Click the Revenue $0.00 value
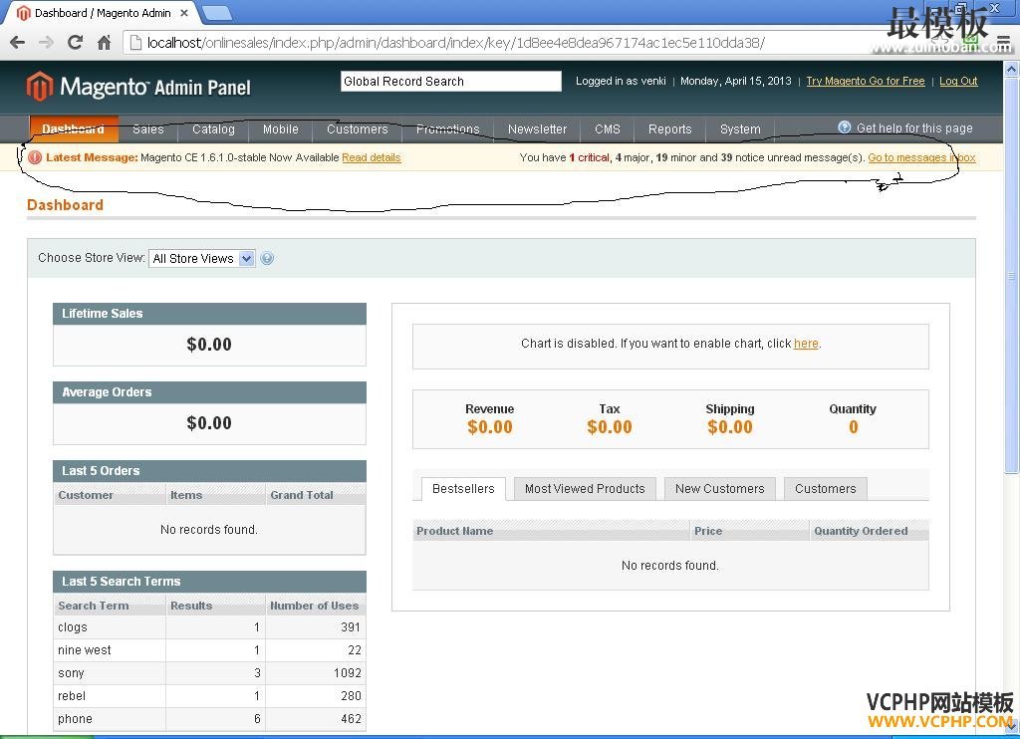This screenshot has height=739, width=1020. tap(490, 427)
